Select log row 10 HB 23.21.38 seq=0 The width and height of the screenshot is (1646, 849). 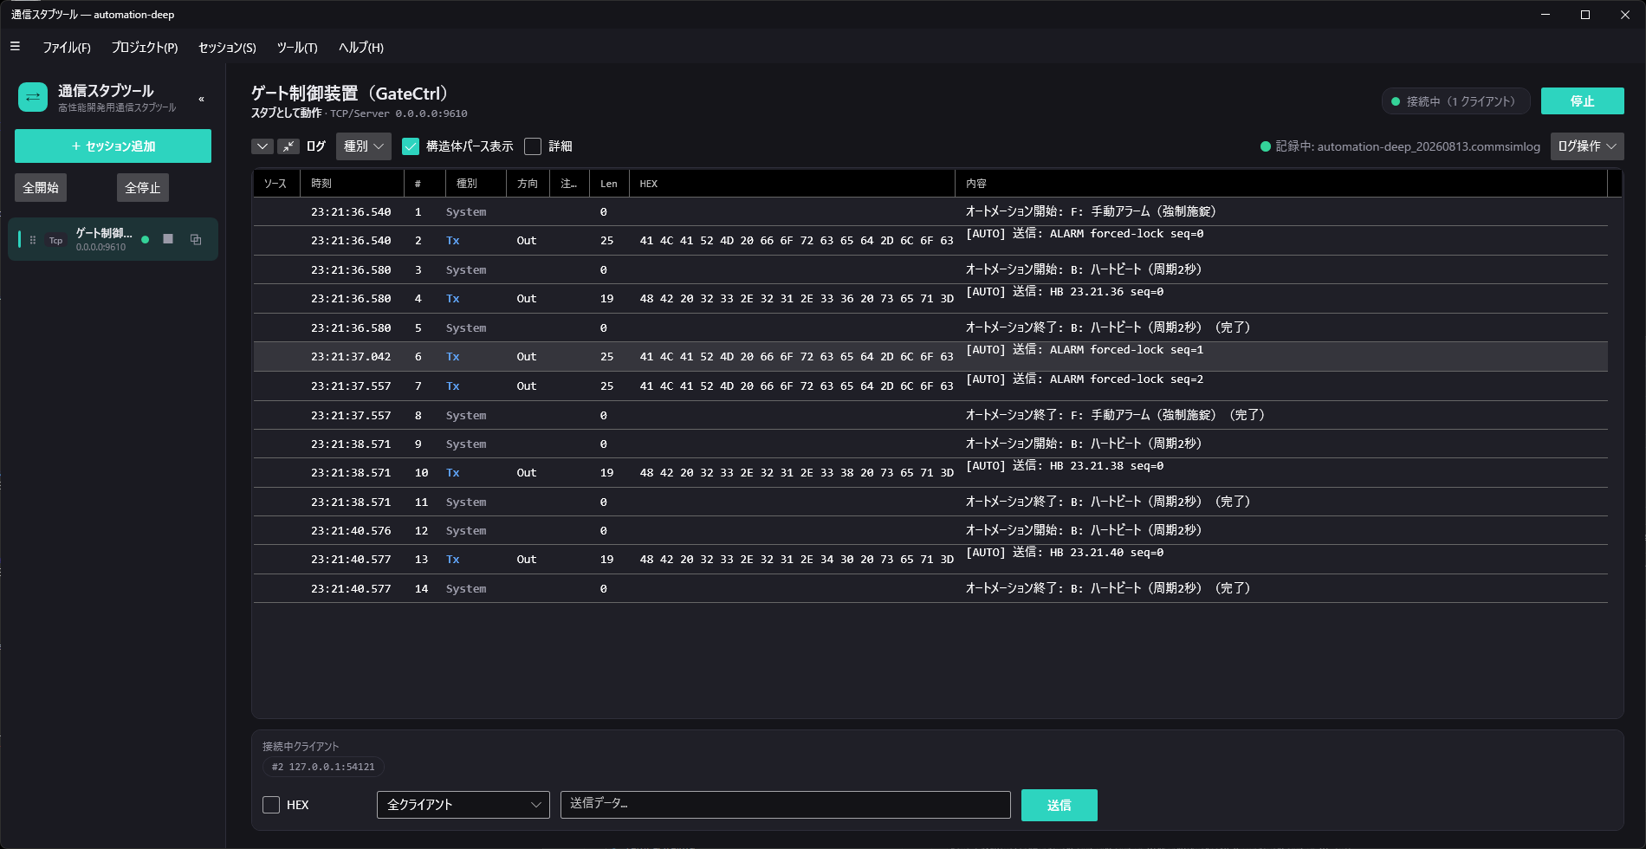(930, 473)
